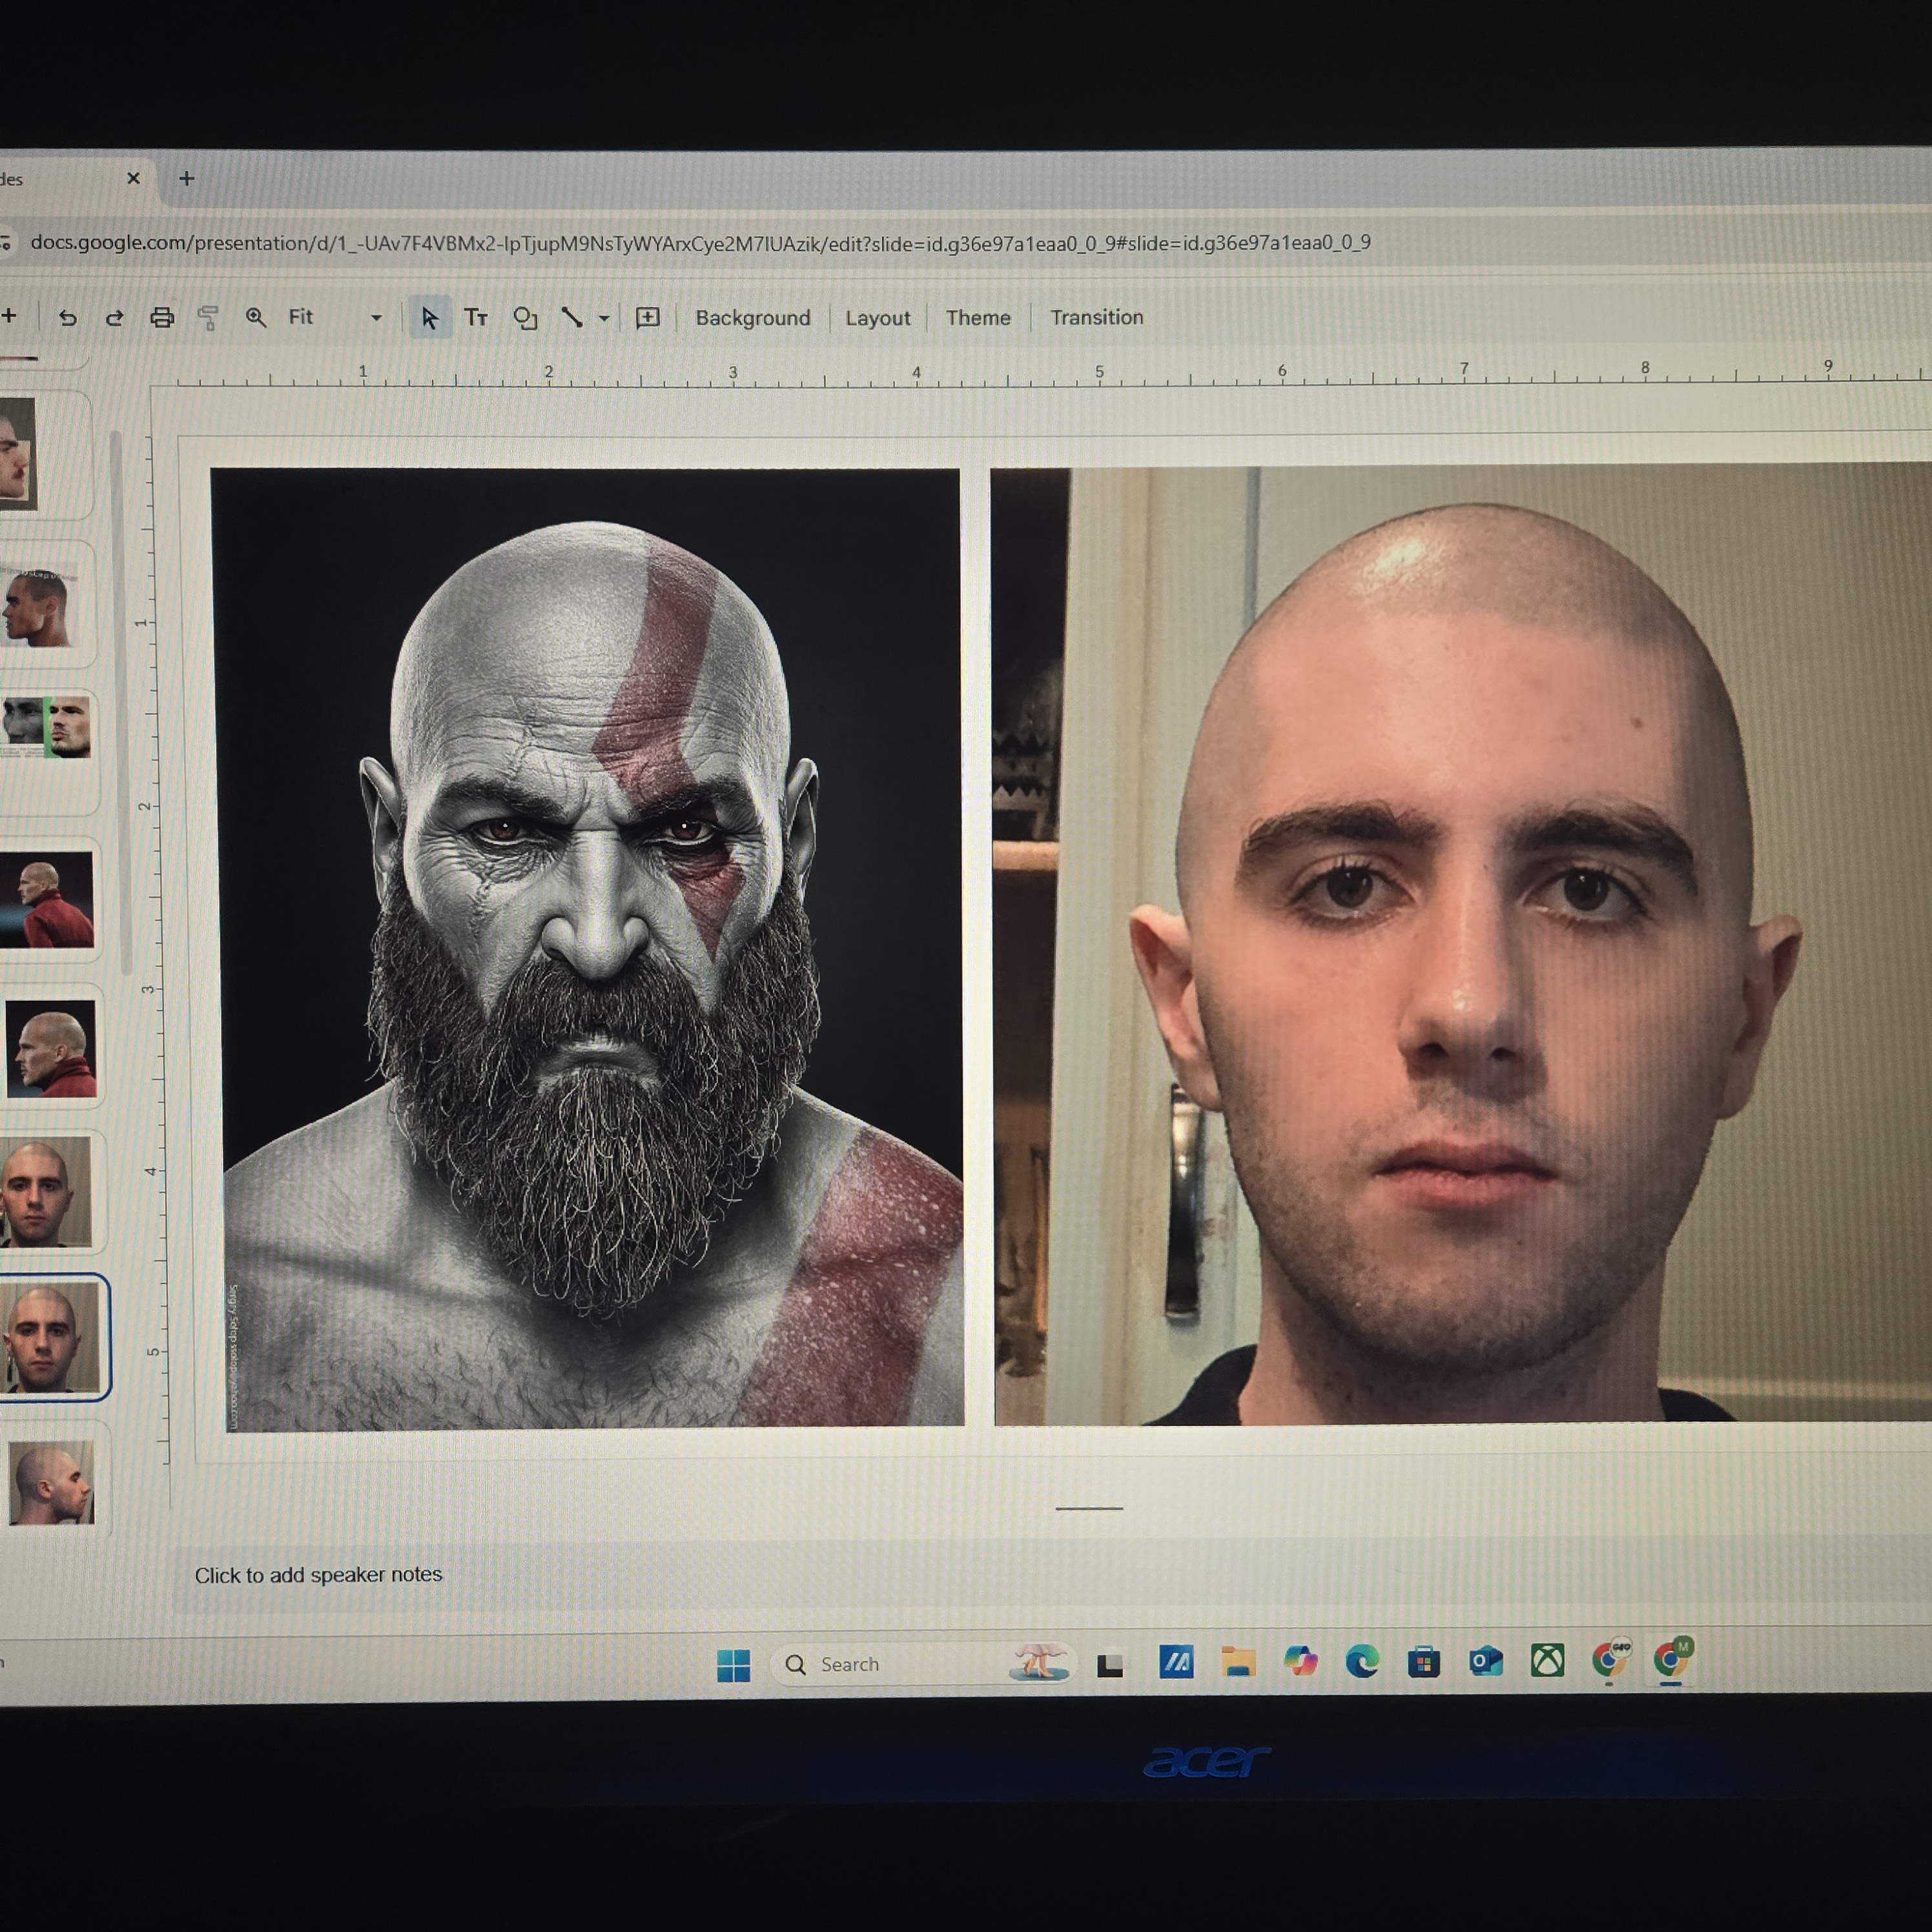Launch Microsoft Copilot from the taskbar
Viewport: 1932px width, 1932px height.
[x=1300, y=1661]
